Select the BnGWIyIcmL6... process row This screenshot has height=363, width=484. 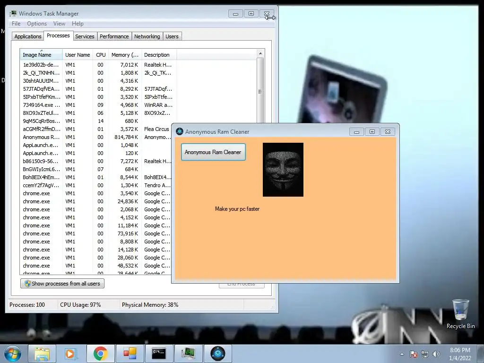95,169
